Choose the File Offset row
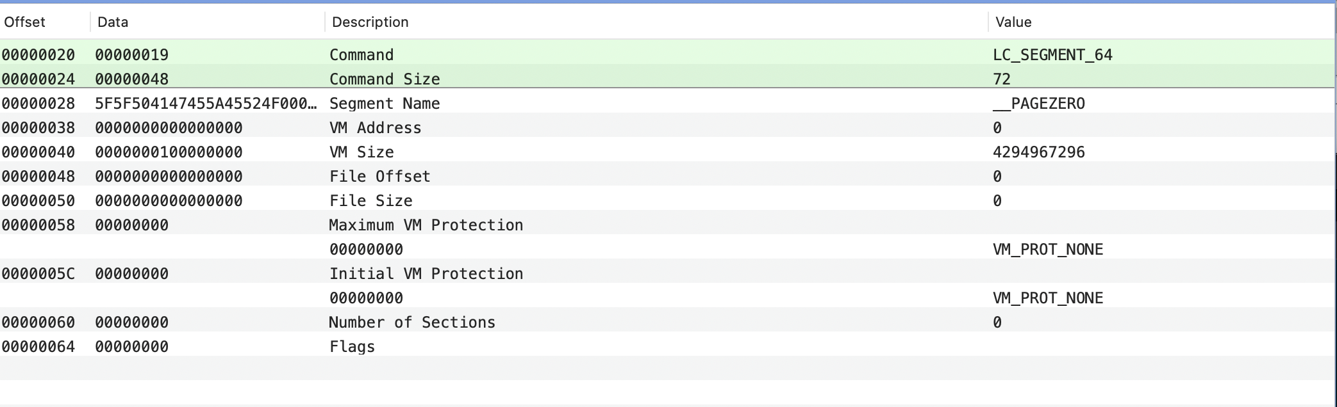This screenshot has height=407, width=1337. click(668, 177)
